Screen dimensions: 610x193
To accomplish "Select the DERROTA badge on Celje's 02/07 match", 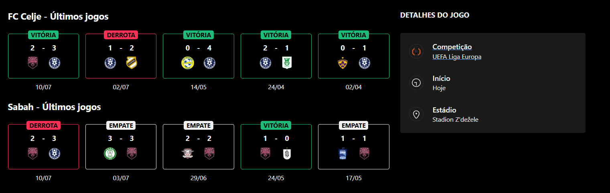I will click(x=121, y=35).
